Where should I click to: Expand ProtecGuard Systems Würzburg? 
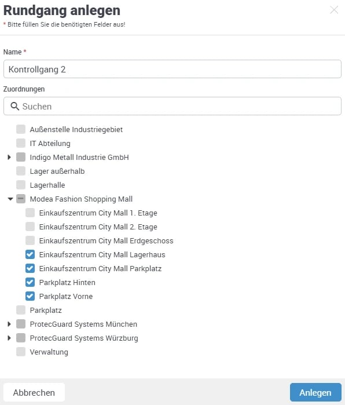click(9, 338)
